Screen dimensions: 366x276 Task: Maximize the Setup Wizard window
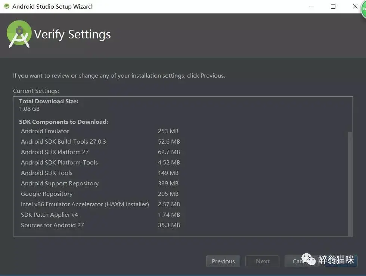(333, 6)
